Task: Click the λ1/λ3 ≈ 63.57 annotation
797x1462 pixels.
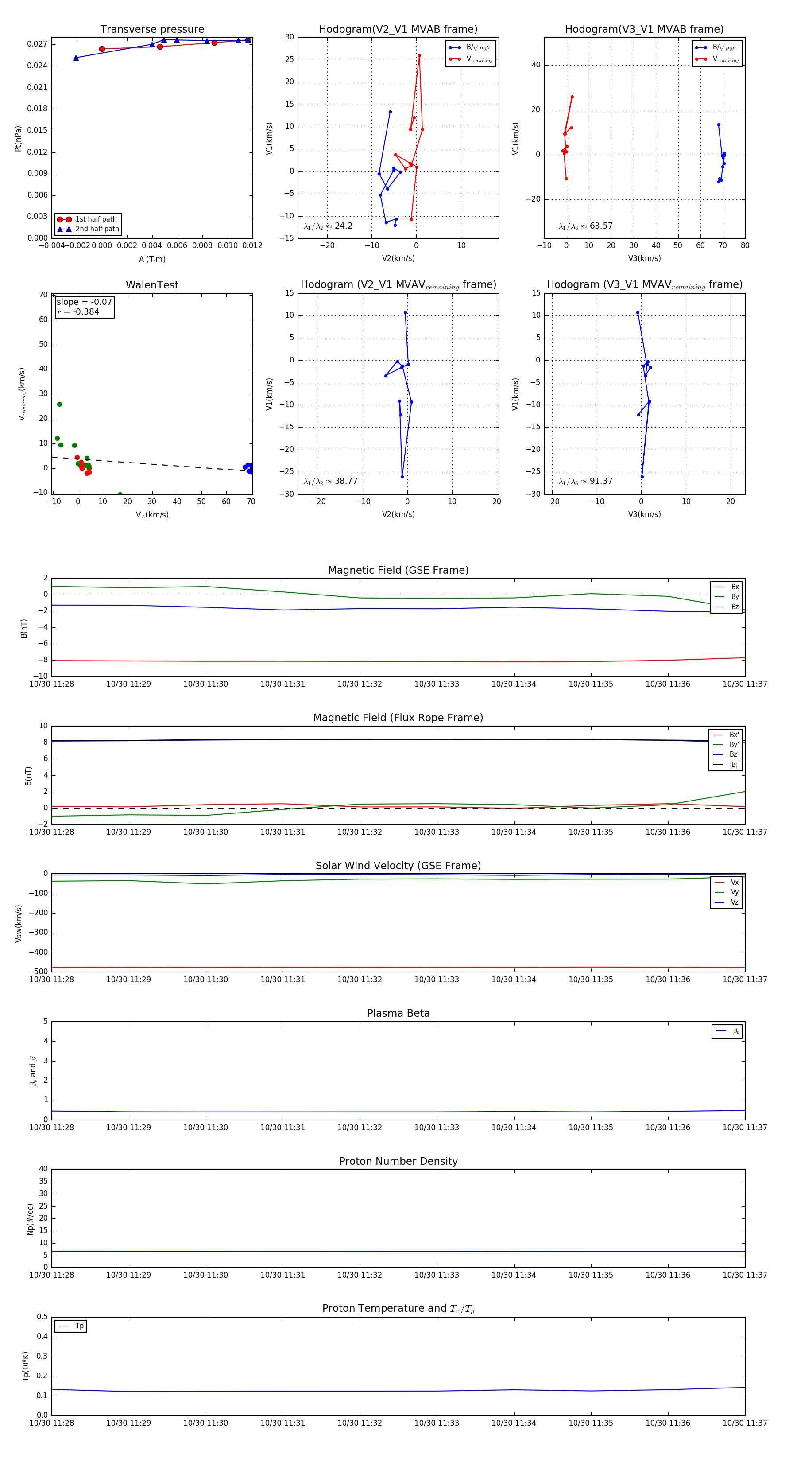Action: click(x=585, y=226)
